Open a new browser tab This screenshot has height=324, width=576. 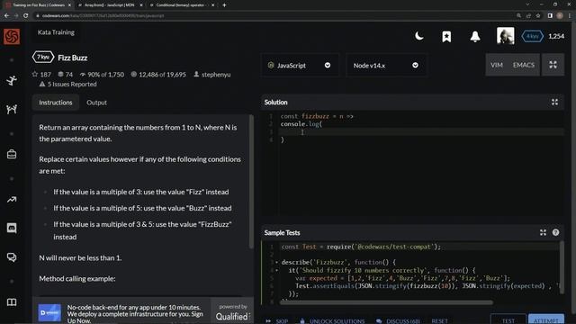click(x=224, y=5)
